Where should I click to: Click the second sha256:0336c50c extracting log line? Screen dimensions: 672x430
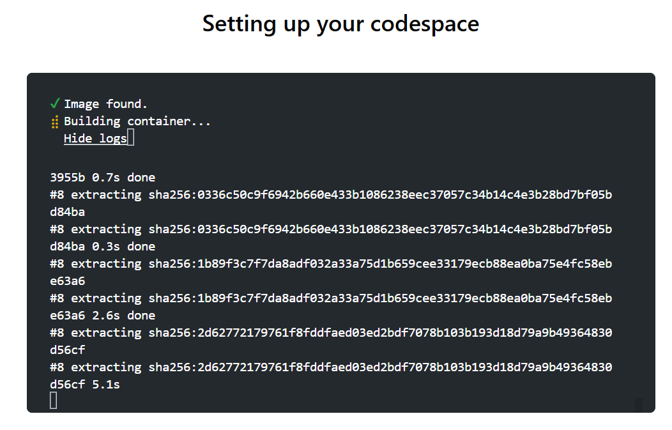click(x=331, y=229)
